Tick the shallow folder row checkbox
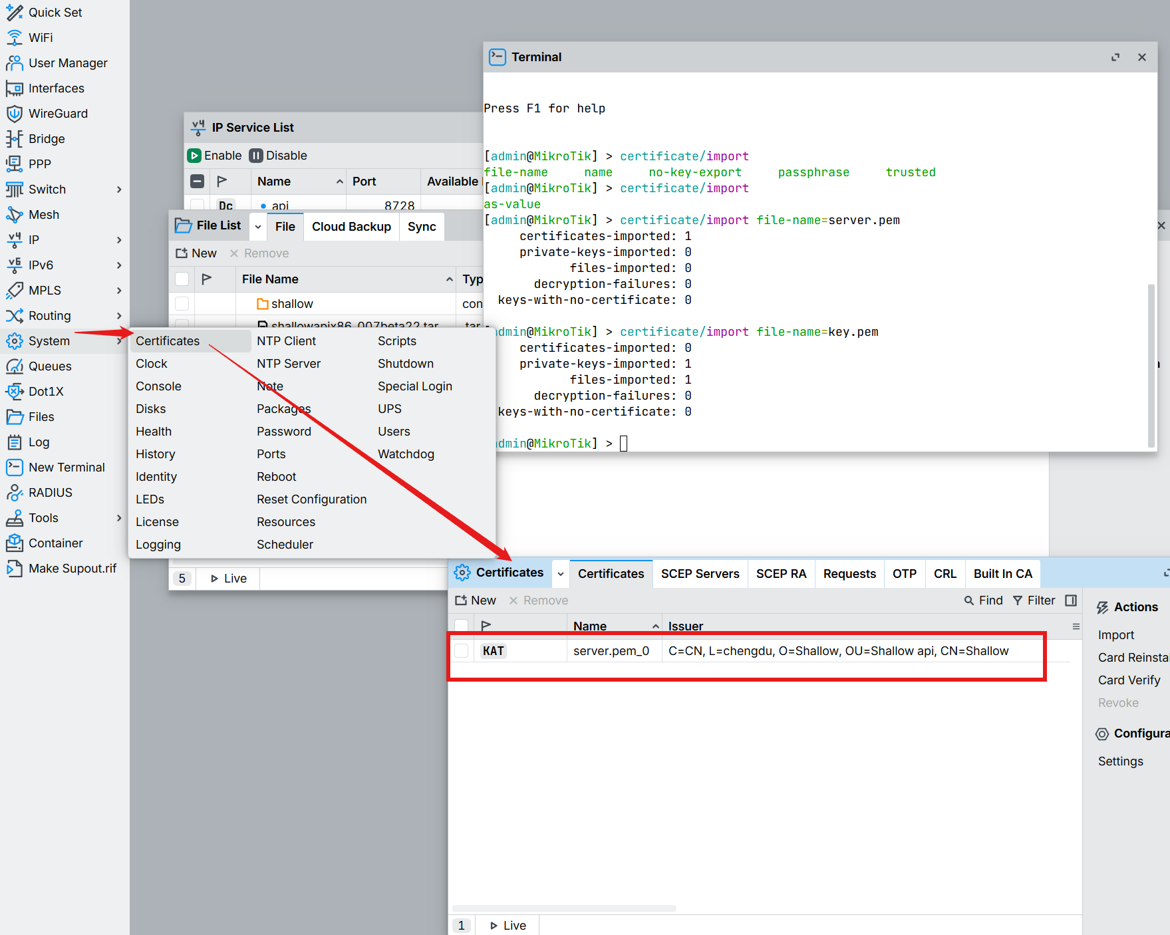 pyautogui.click(x=182, y=304)
